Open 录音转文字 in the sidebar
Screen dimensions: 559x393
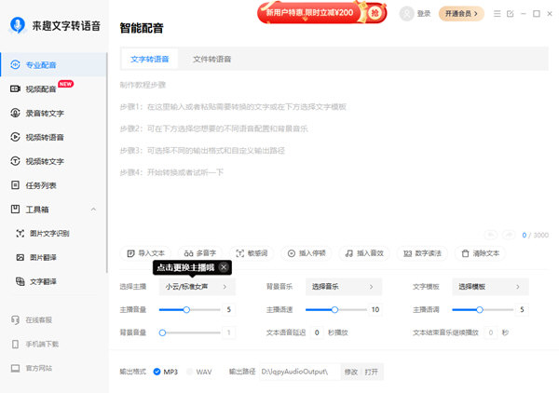coord(44,113)
